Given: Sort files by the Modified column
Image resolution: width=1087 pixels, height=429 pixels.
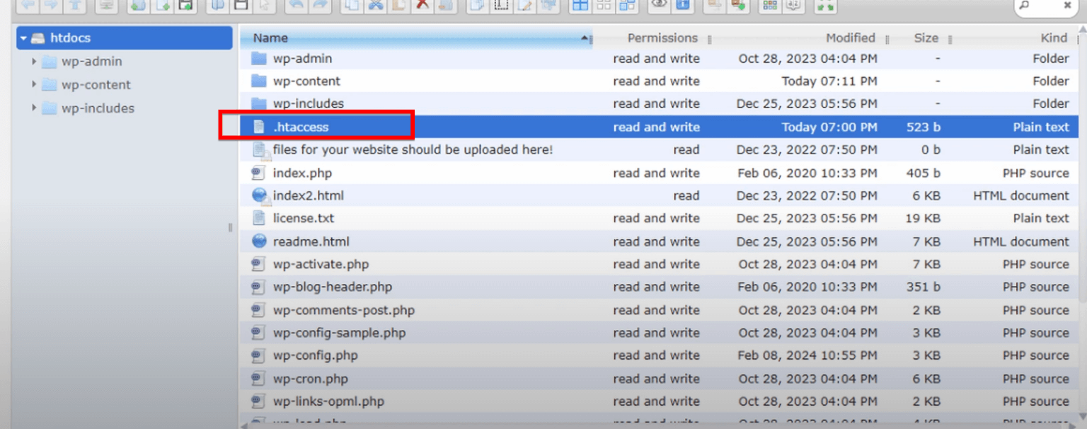Looking at the screenshot, I should (x=850, y=38).
